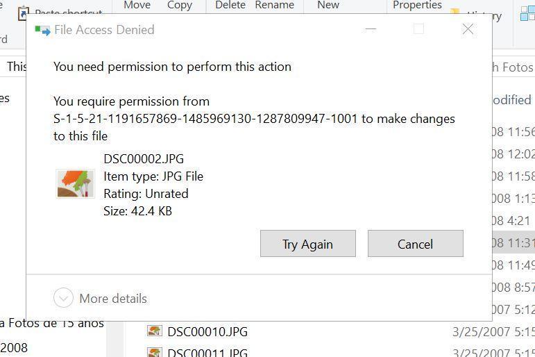Click the DSC00010.JPG file name
Viewport: 535px width, 357px height.
tap(207, 331)
